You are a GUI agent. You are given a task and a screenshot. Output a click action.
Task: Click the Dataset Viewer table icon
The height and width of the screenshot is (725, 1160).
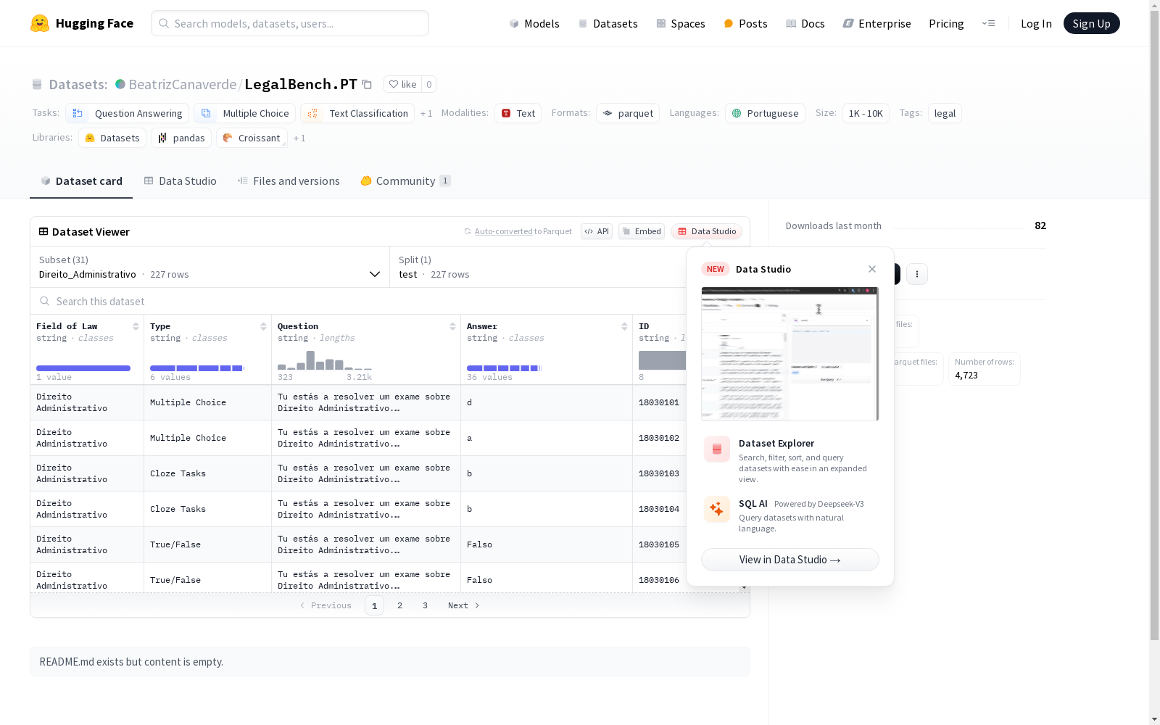point(43,231)
